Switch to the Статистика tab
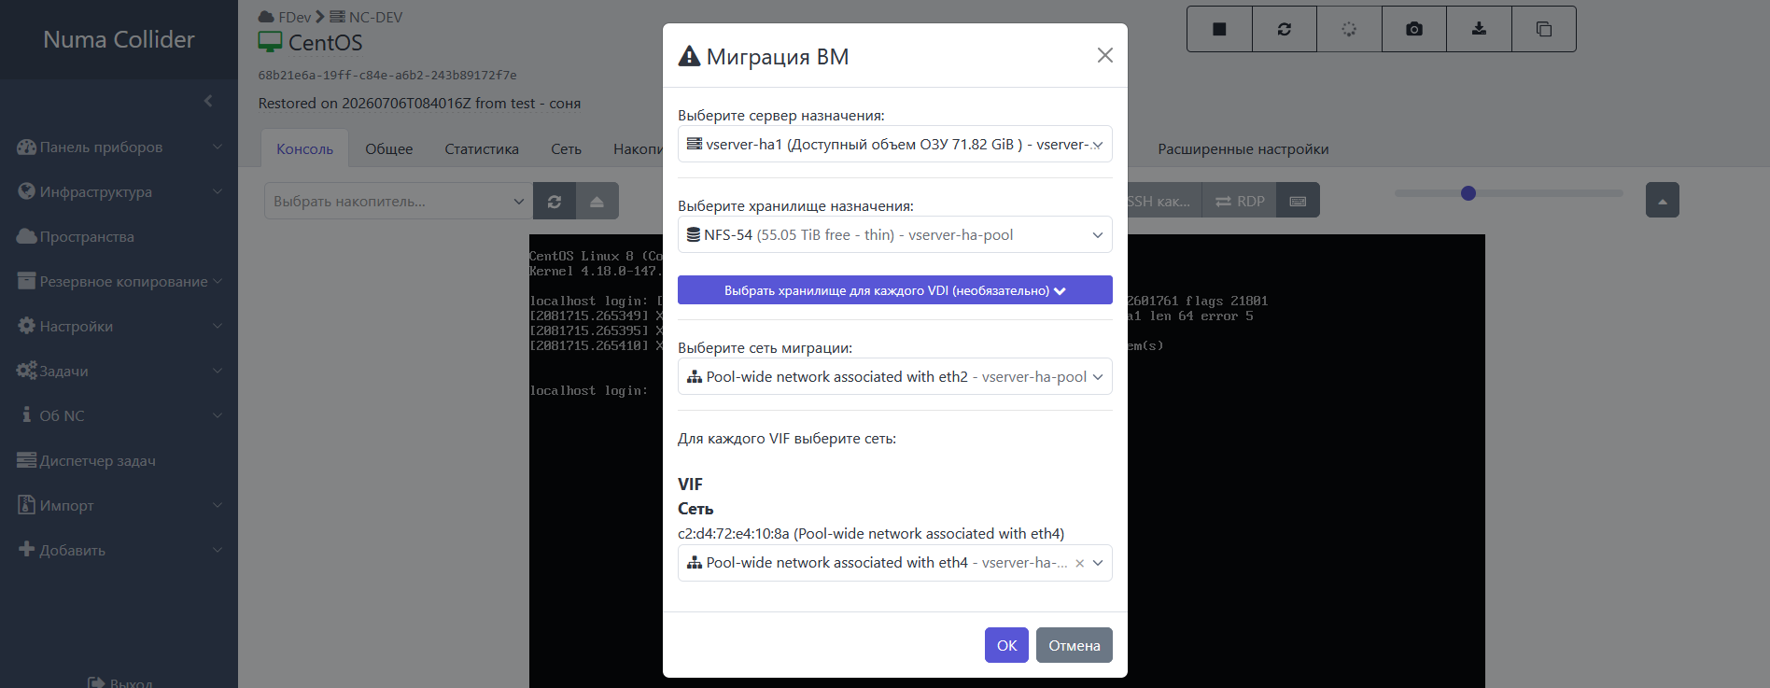 point(482,148)
